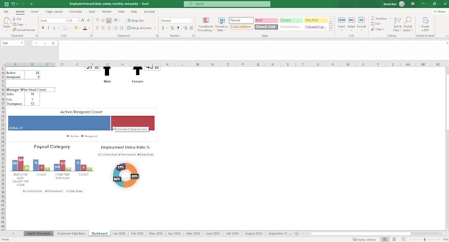Viewport: 449px width, 242px height.
Task: Apply accounting dollar number format
Action: point(163,28)
